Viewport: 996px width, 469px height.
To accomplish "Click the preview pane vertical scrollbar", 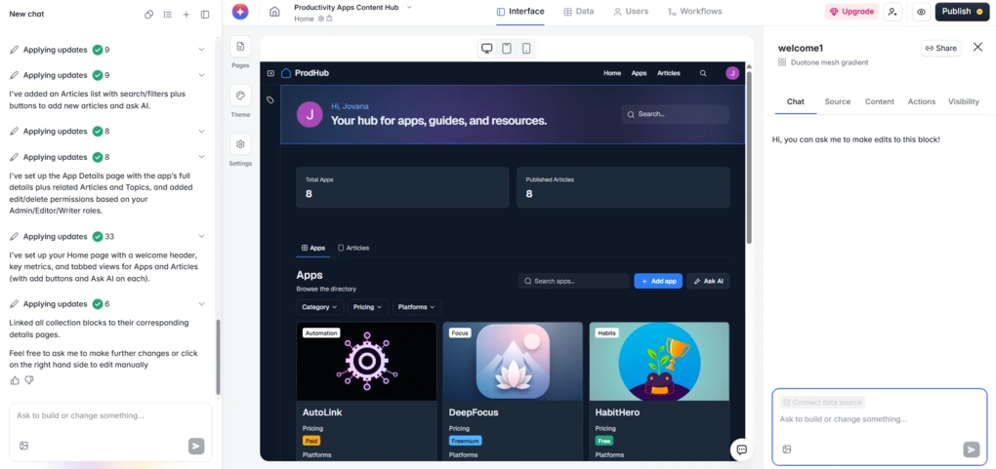I will [749, 157].
